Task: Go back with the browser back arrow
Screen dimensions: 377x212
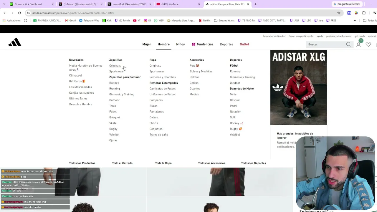Action: tap(5, 13)
